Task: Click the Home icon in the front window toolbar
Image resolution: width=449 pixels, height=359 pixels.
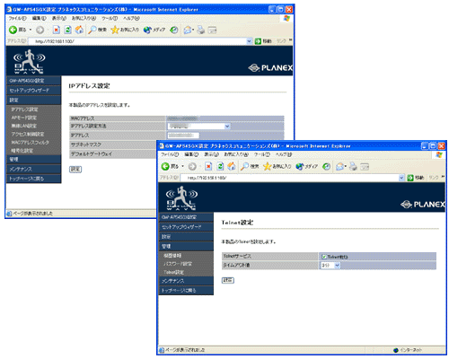Action: pyautogui.click(x=232, y=167)
